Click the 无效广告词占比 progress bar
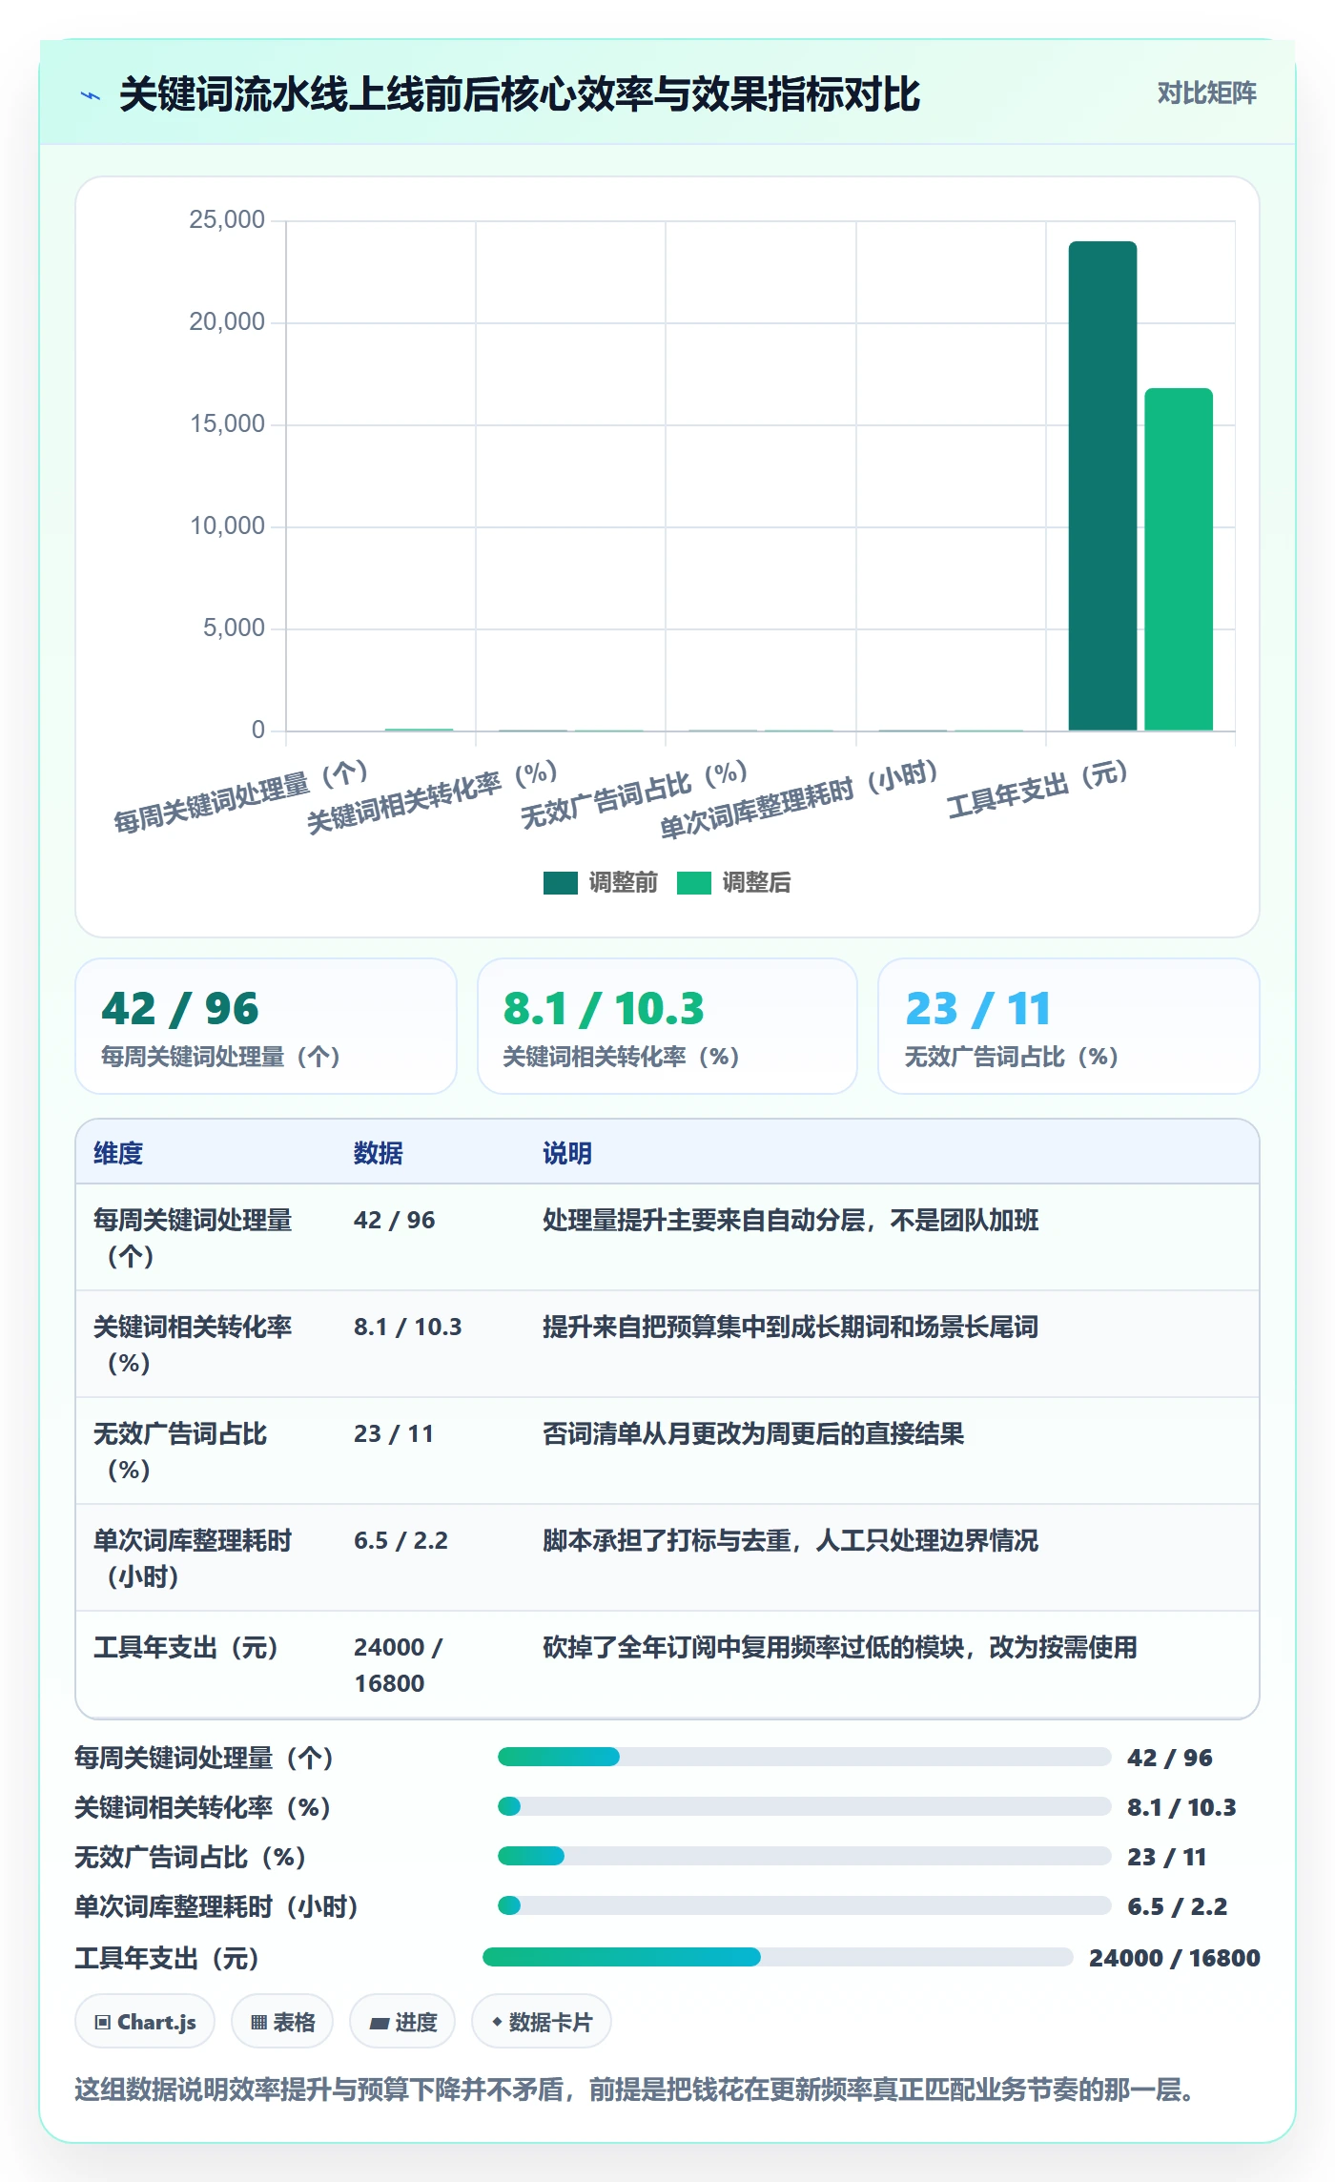Screen dimensions: 1335x2182 click(x=804, y=1856)
